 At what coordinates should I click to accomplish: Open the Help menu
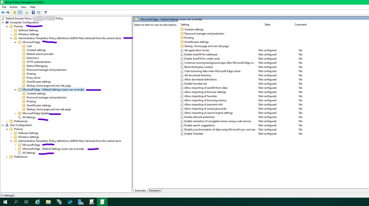[x=33, y=7]
